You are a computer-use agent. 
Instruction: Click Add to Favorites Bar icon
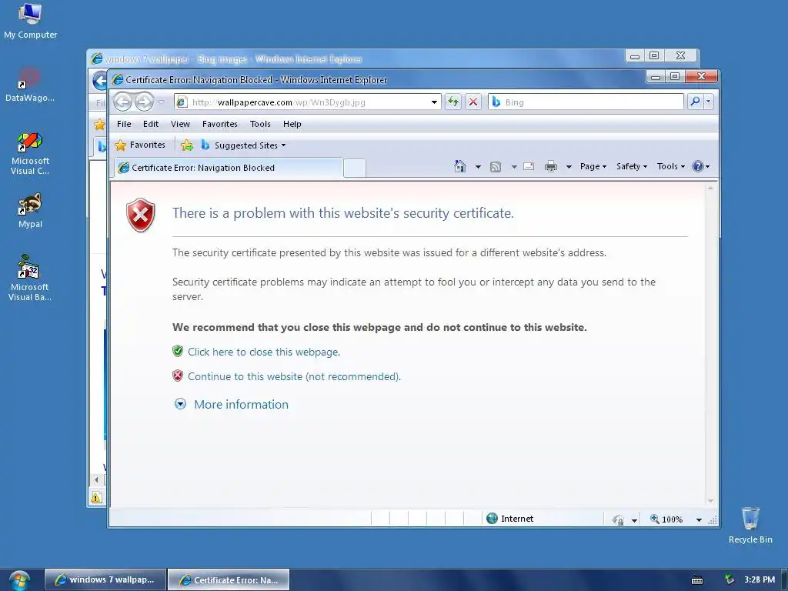click(186, 145)
